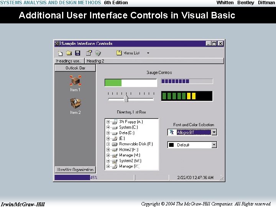Click the slider thumb handle
Viewport: 276px width, 207px height.
pos(126,99)
